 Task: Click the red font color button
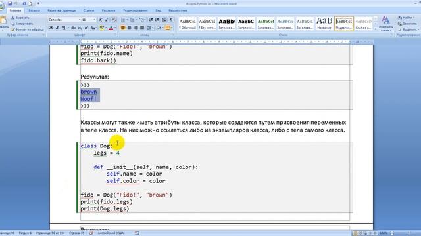click(111, 28)
